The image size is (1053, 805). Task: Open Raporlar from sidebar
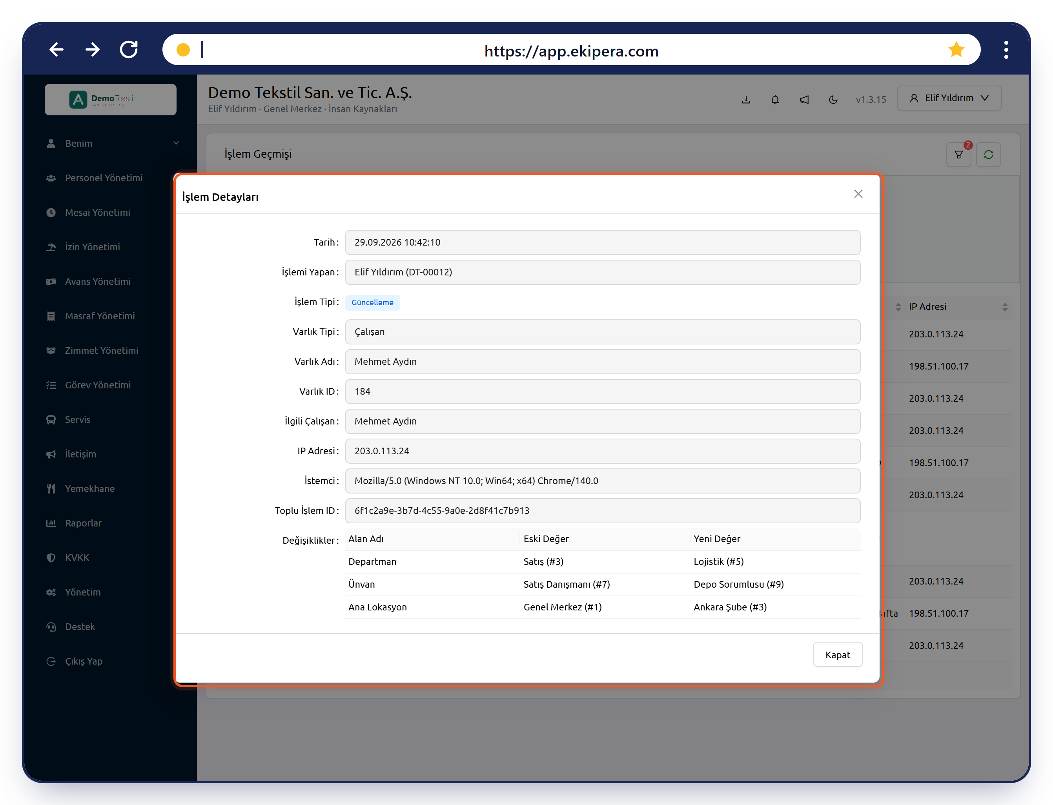(x=83, y=523)
